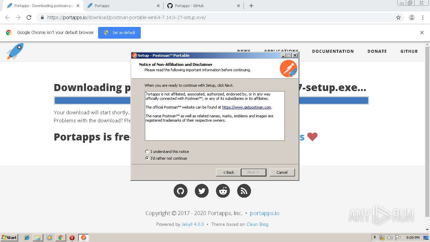Click the network tray icon

pos(382,238)
